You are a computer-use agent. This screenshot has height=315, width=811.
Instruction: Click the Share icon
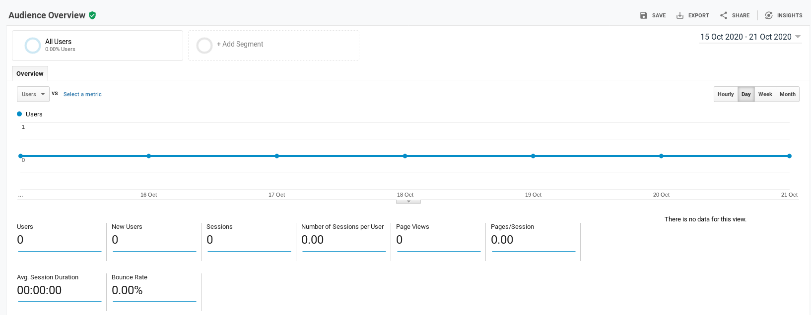pyautogui.click(x=724, y=15)
